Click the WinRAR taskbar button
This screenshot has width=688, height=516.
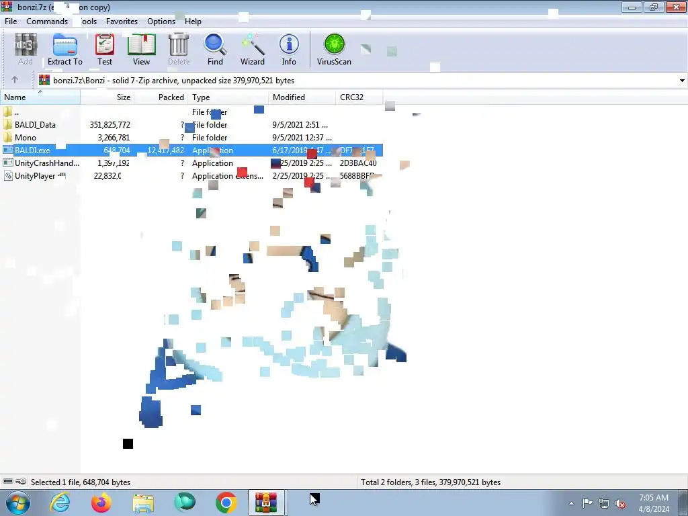pyautogui.click(x=266, y=503)
